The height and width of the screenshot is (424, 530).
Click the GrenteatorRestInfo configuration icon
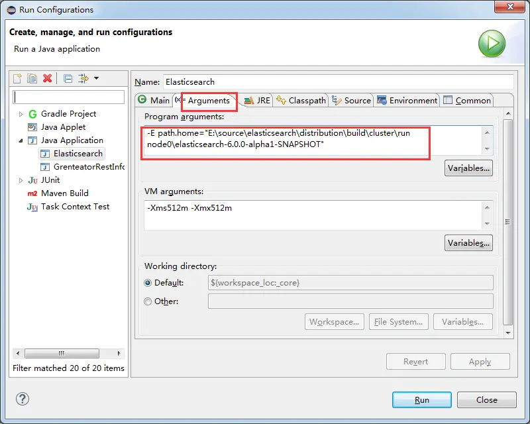(45, 167)
